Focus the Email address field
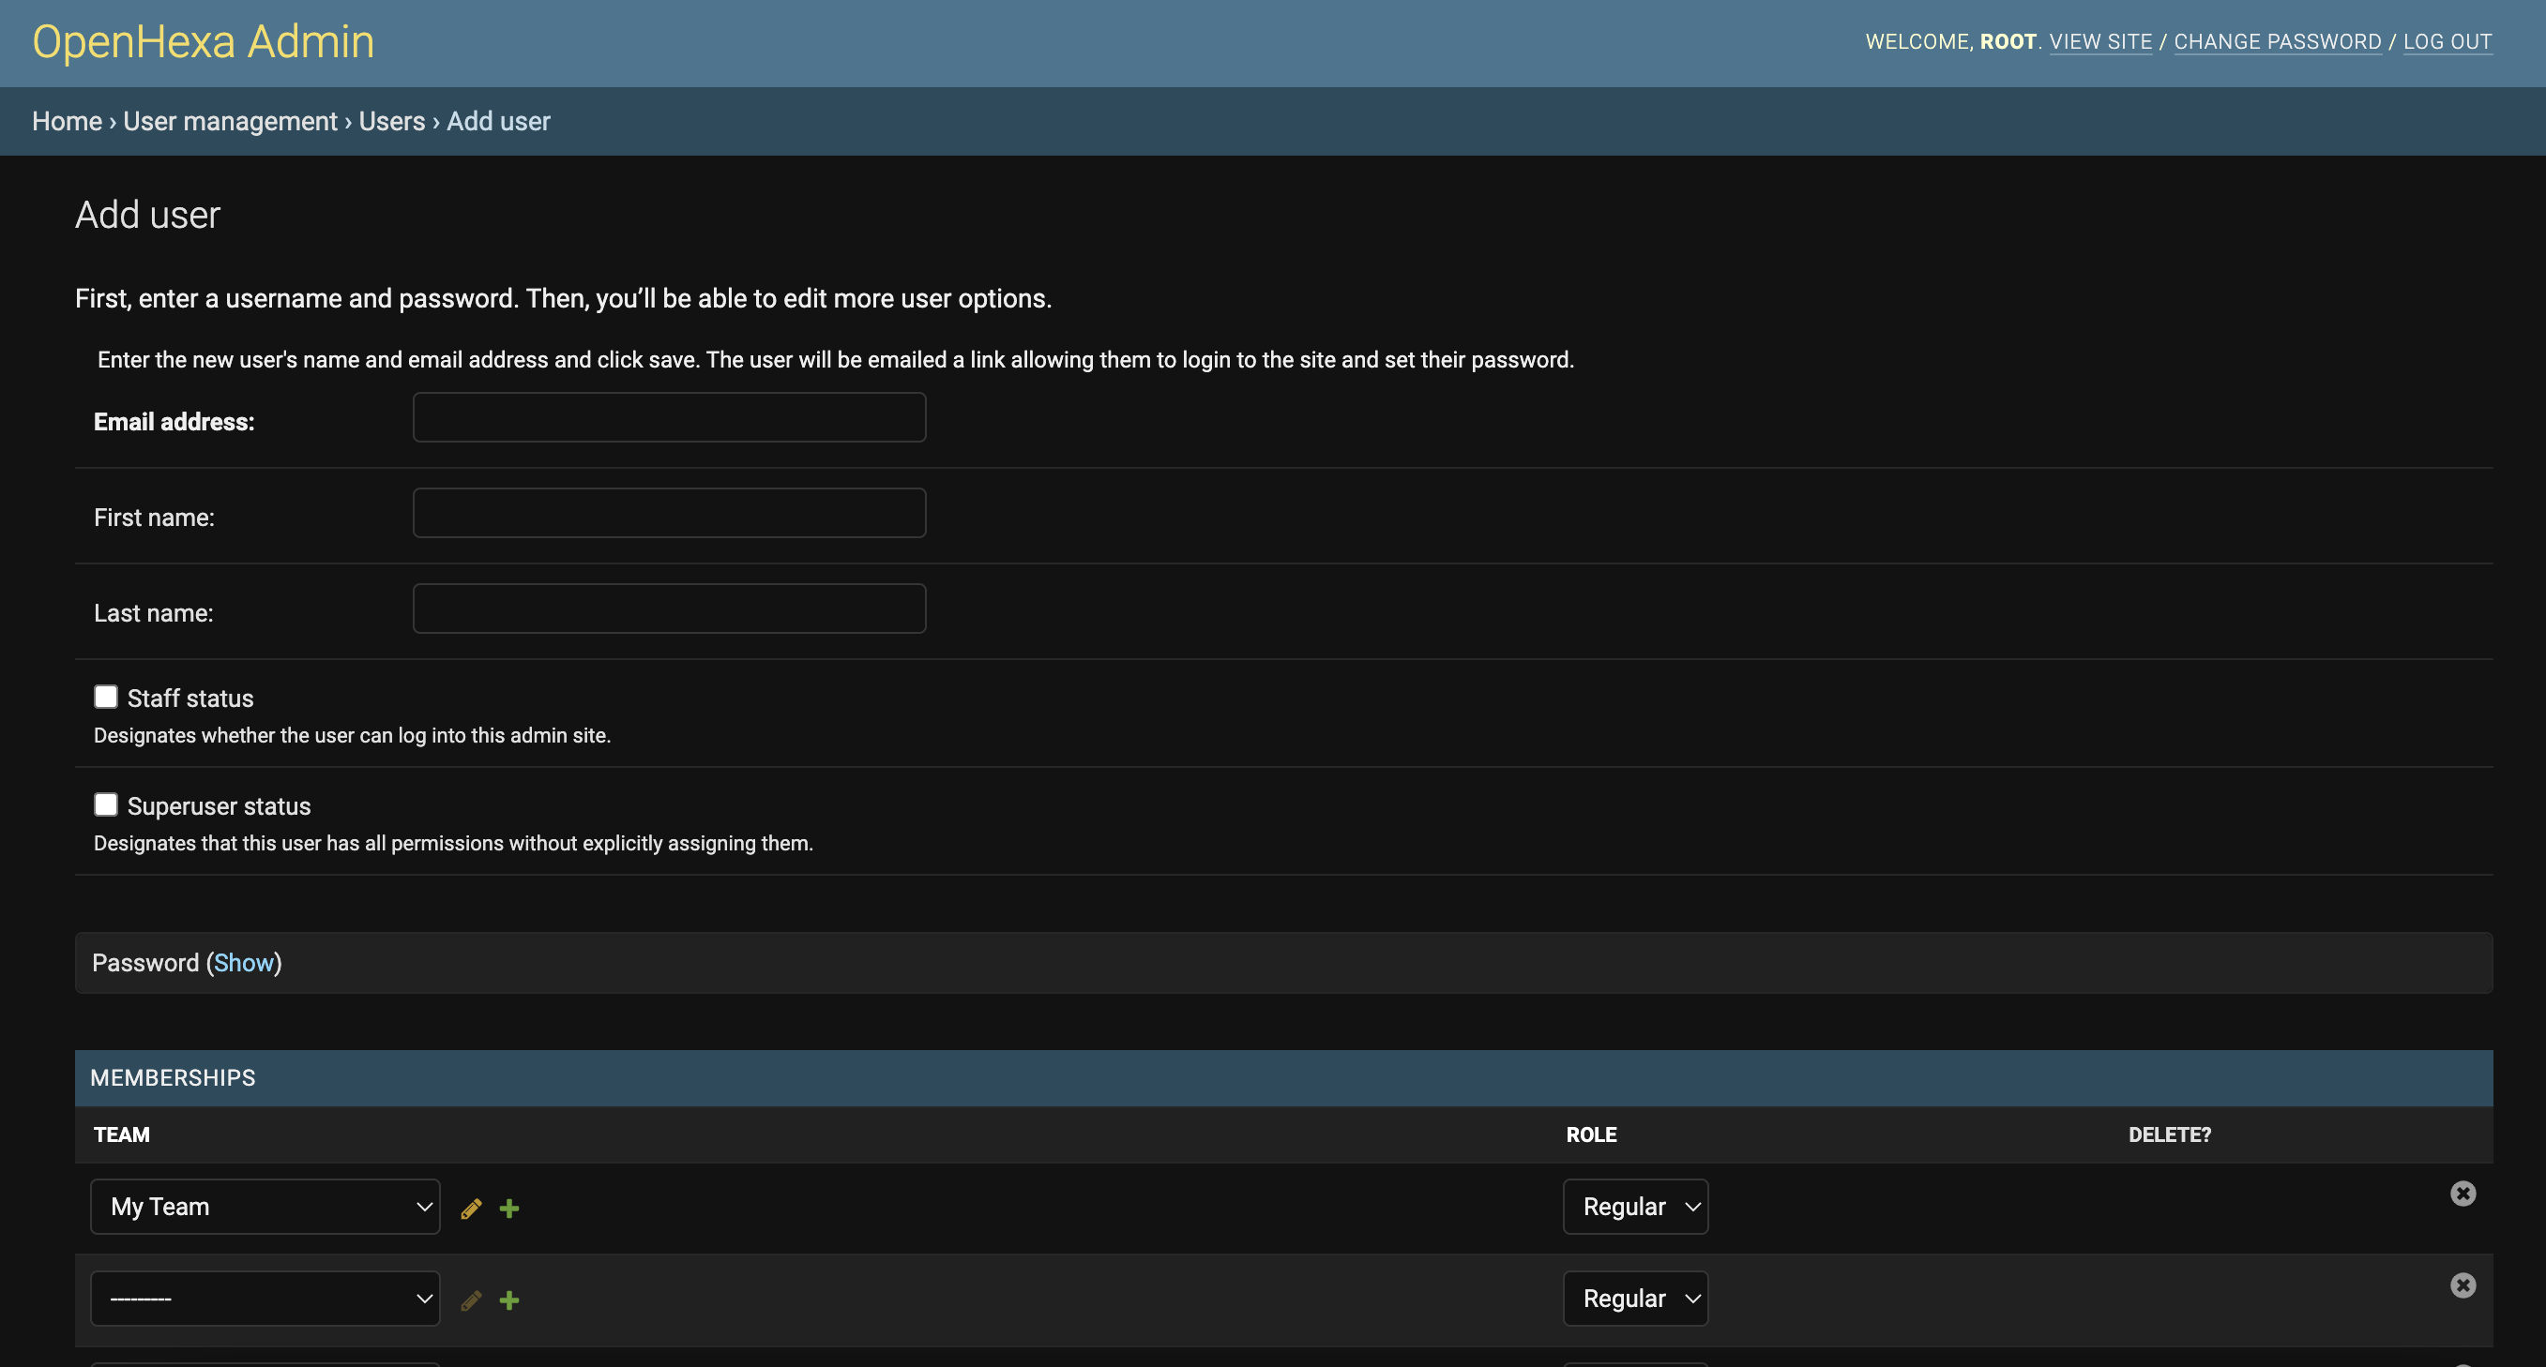The height and width of the screenshot is (1367, 2546). [x=669, y=417]
